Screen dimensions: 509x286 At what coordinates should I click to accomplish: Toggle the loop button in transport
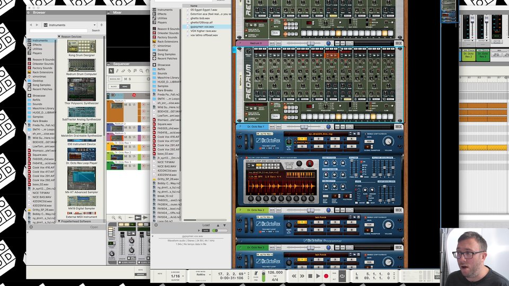[x=342, y=276]
